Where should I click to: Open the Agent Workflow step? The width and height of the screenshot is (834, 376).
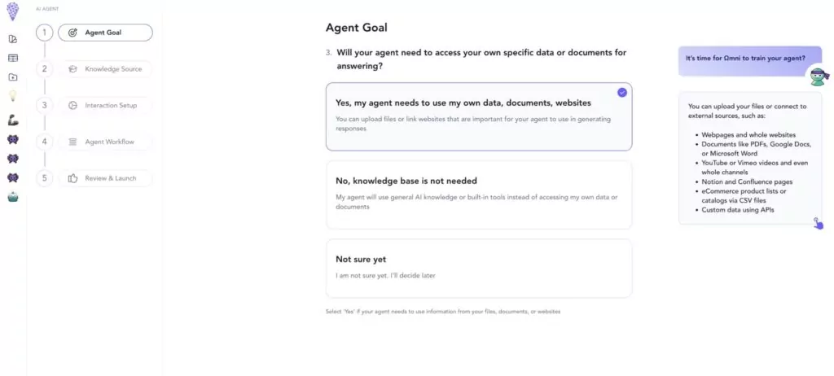[105, 142]
